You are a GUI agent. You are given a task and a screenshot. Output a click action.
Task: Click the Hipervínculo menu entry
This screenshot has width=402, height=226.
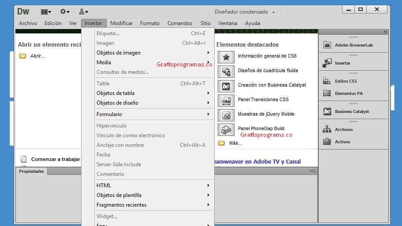(153, 126)
